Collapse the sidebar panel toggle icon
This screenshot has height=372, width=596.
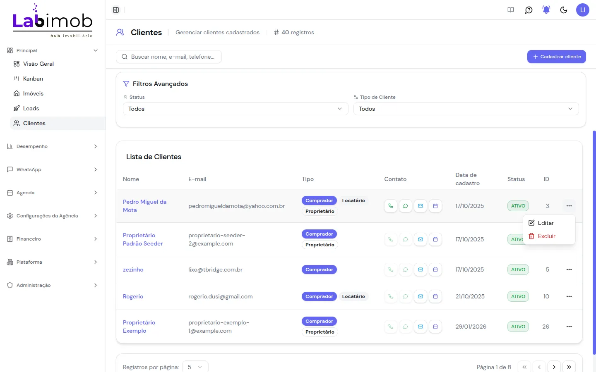116,10
